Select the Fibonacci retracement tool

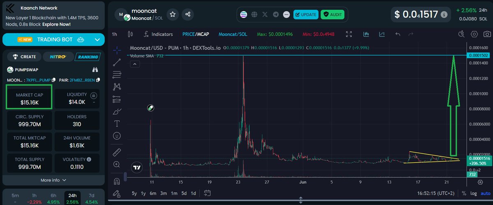(117, 75)
